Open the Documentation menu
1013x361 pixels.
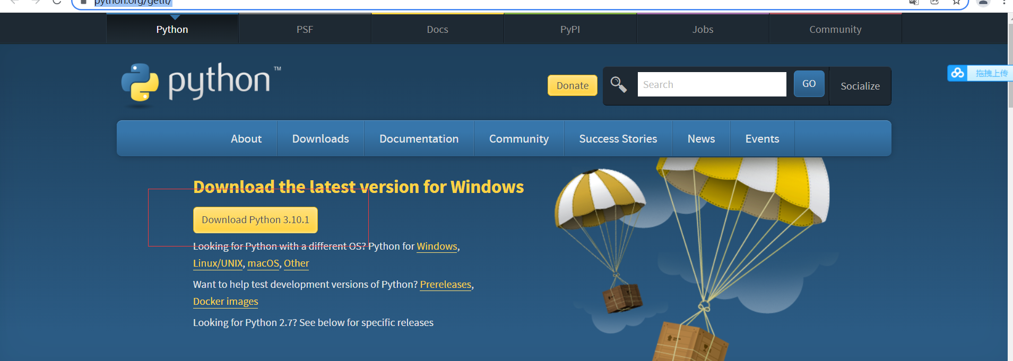419,138
